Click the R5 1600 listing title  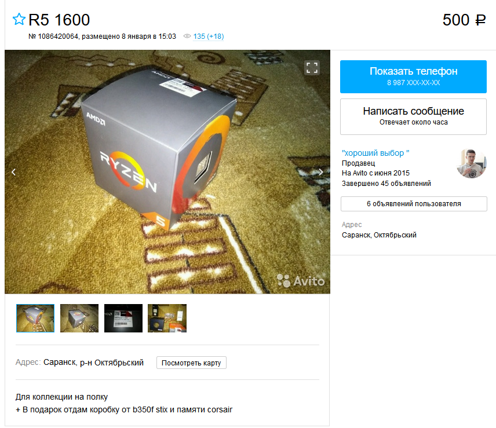point(59,20)
